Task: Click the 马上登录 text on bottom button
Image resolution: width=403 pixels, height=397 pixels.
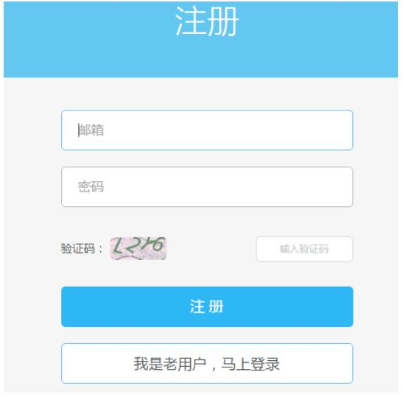Action: [250, 364]
